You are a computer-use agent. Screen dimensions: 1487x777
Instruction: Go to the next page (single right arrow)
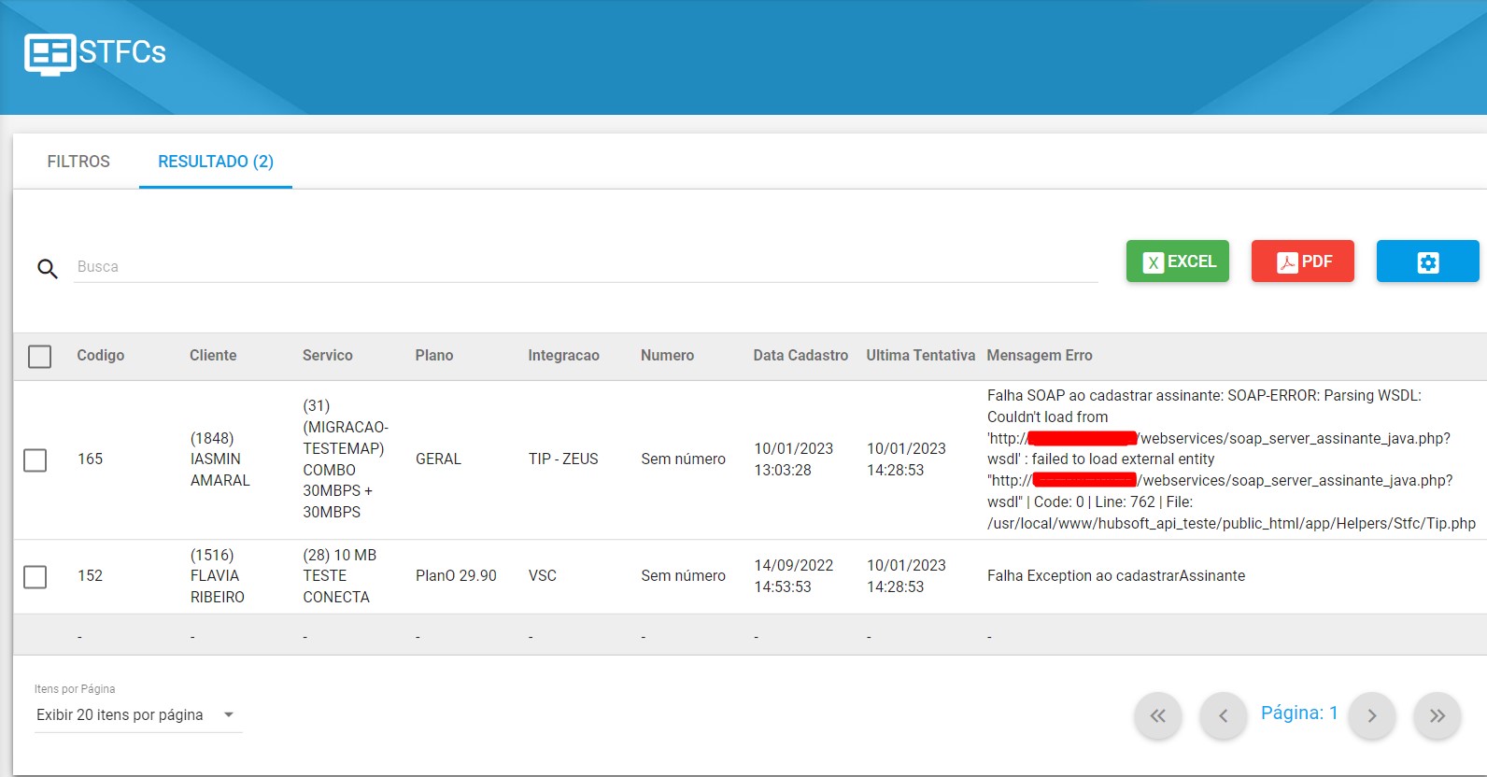1372,716
